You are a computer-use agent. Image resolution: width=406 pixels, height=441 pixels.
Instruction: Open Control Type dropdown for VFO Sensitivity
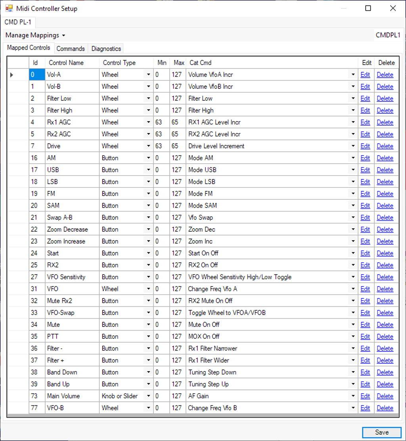(x=148, y=277)
